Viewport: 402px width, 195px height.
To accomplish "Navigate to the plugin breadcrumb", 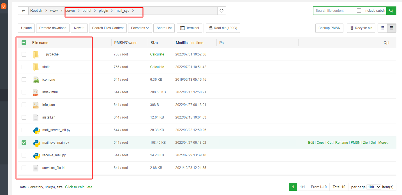I will pyautogui.click(x=103, y=11).
